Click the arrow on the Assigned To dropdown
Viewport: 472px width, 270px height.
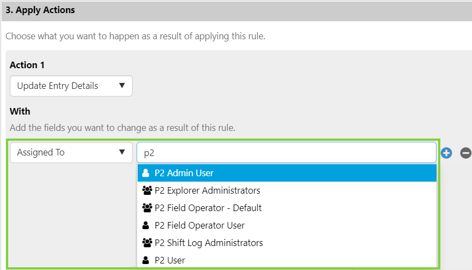(x=122, y=152)
